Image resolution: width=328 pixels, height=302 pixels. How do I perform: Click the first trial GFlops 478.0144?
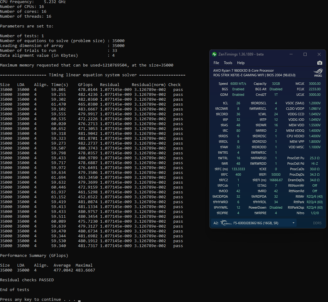pos(88,89)
